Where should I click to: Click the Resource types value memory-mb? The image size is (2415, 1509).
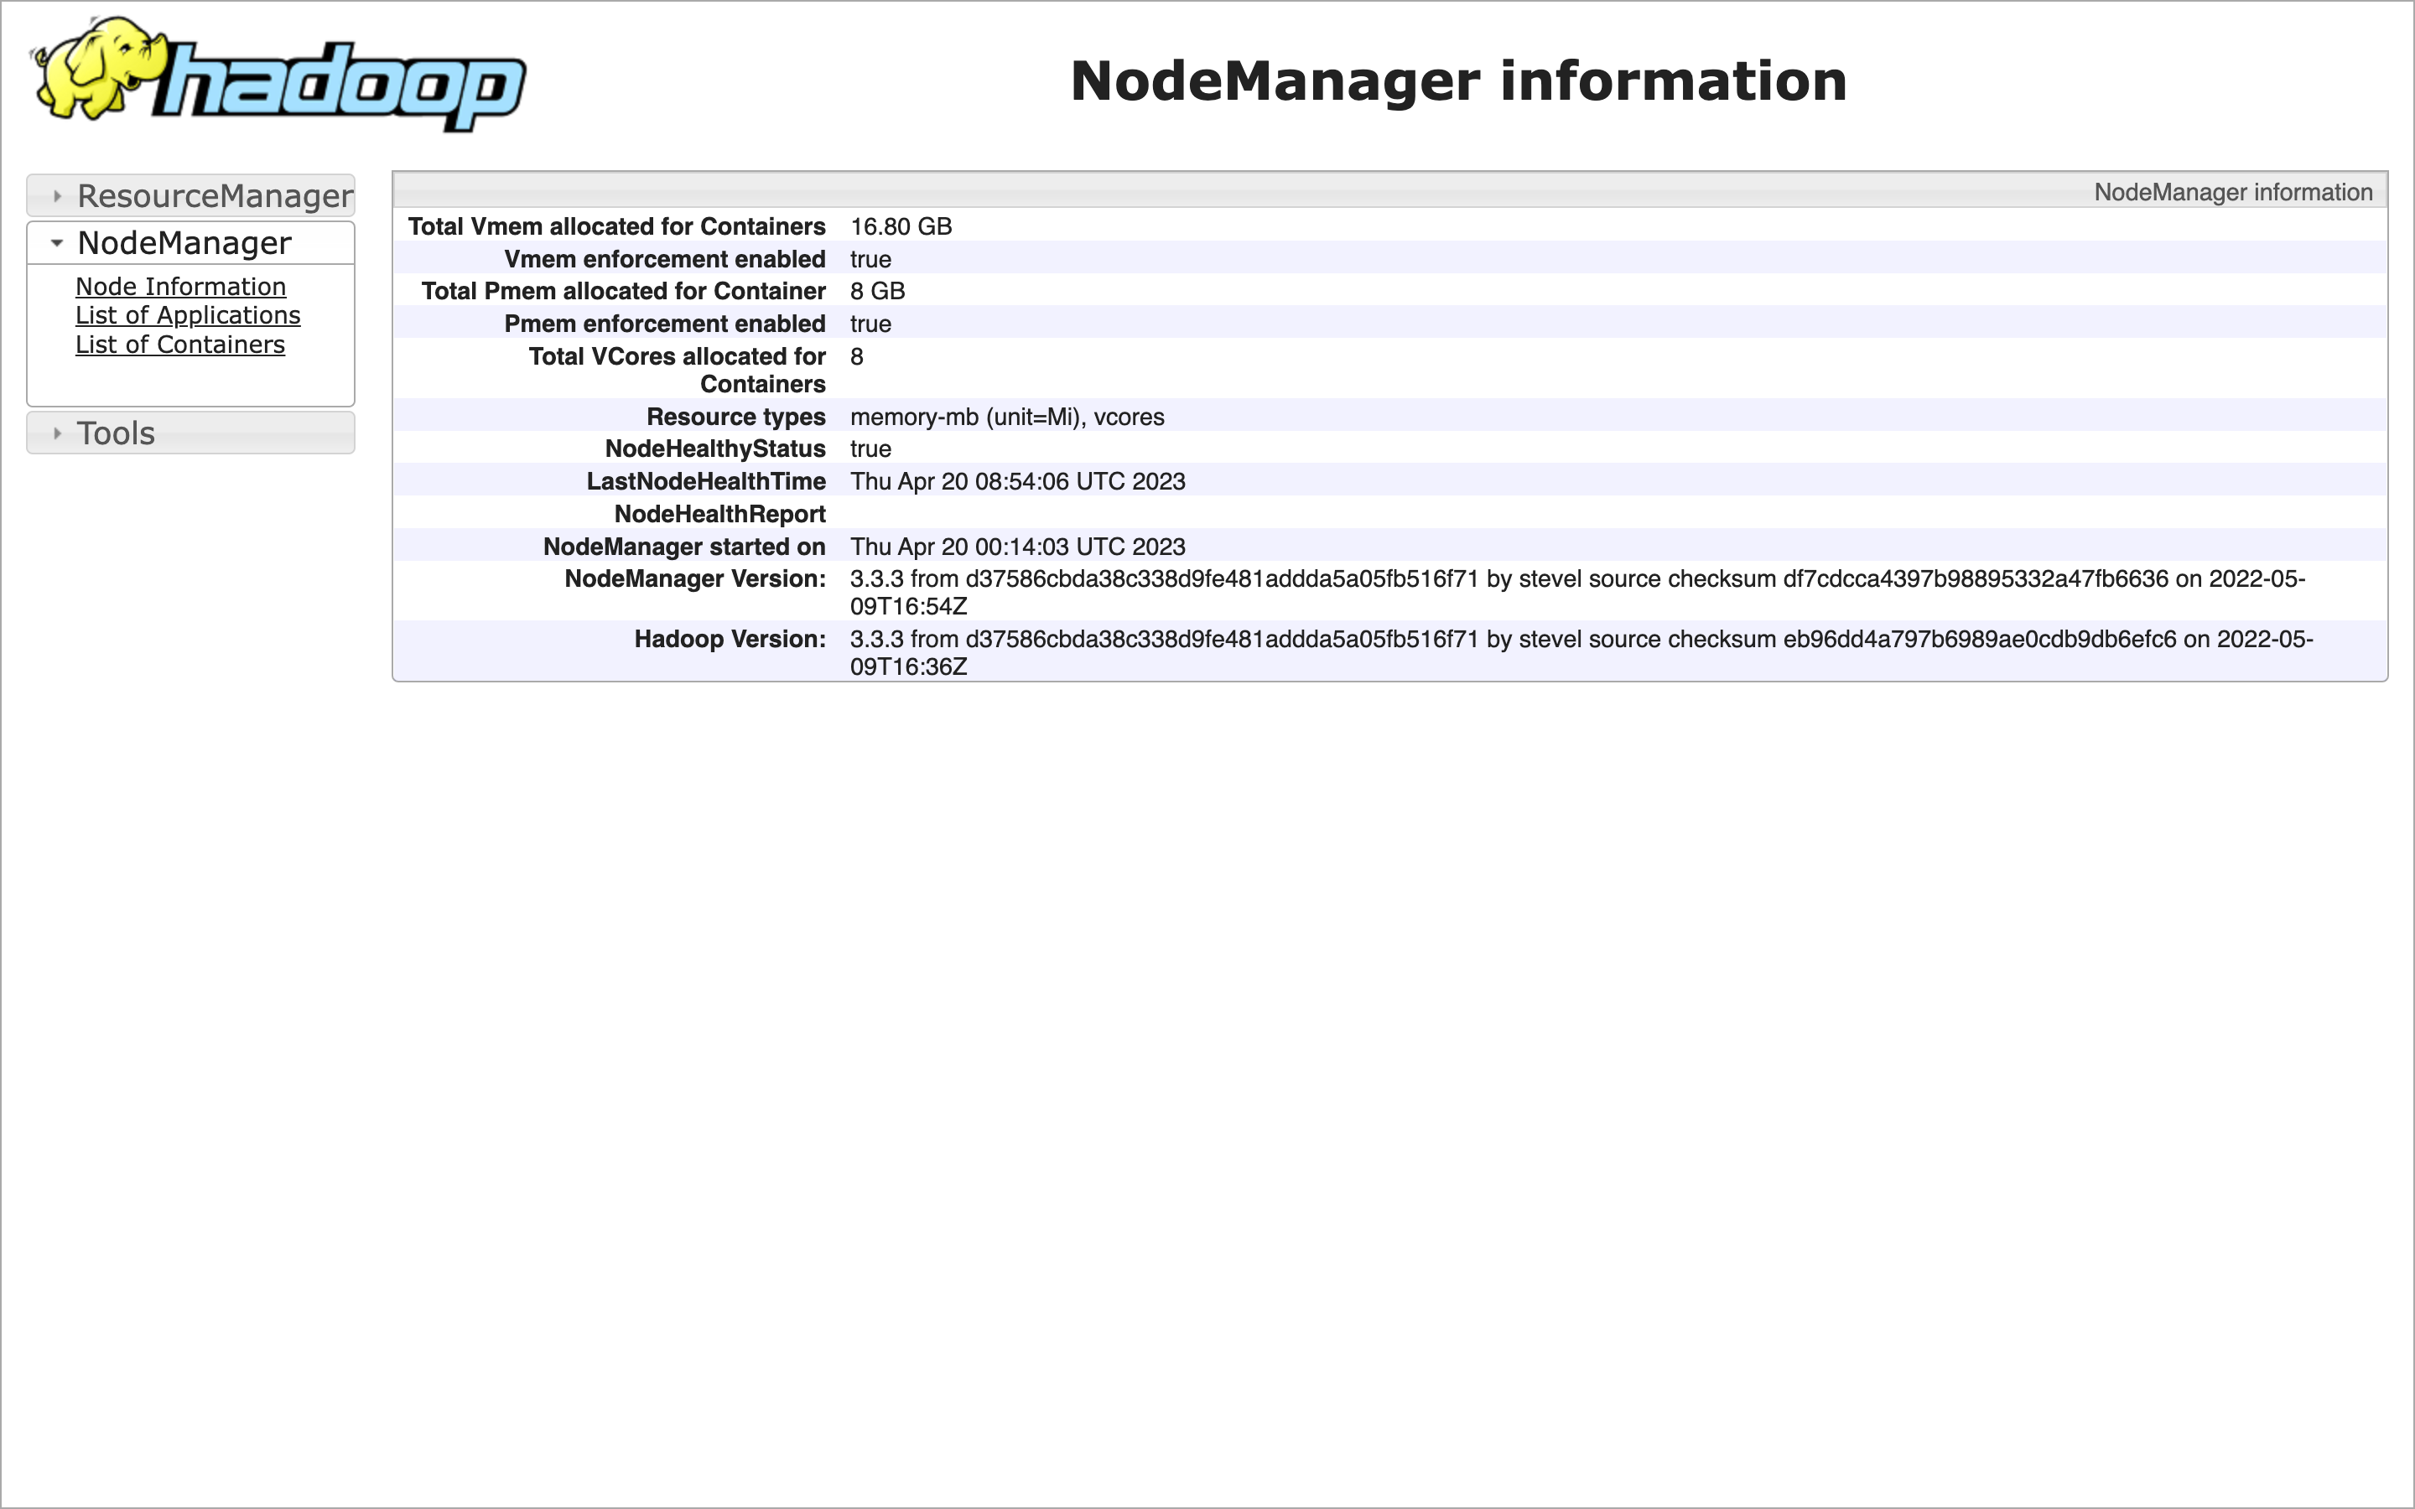1006,416
